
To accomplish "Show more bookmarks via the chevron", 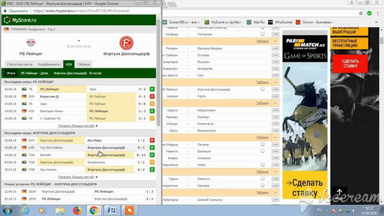I will (376, 22).
